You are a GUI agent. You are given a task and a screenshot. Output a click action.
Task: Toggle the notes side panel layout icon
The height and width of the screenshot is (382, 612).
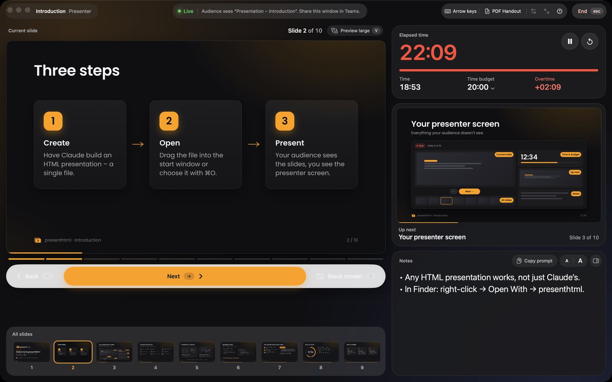tap(596, 261)
